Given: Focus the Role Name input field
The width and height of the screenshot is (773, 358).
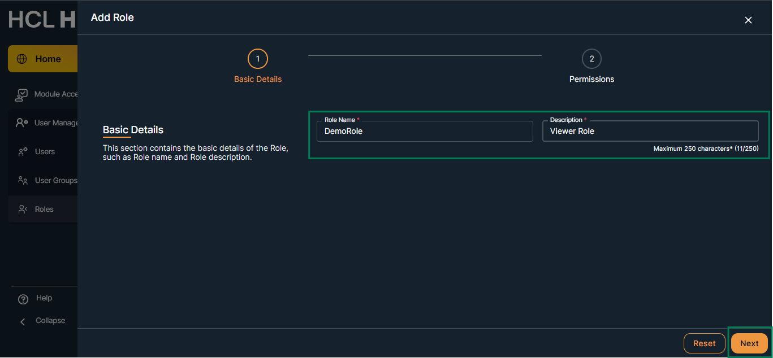Looking at the screenshot, I should 424,131.
